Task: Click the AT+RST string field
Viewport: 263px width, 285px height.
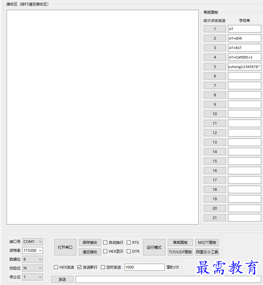Action: (244, 48)
